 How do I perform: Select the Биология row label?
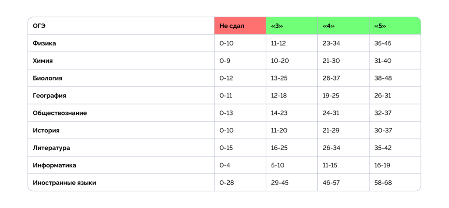(x=47, y=78)
